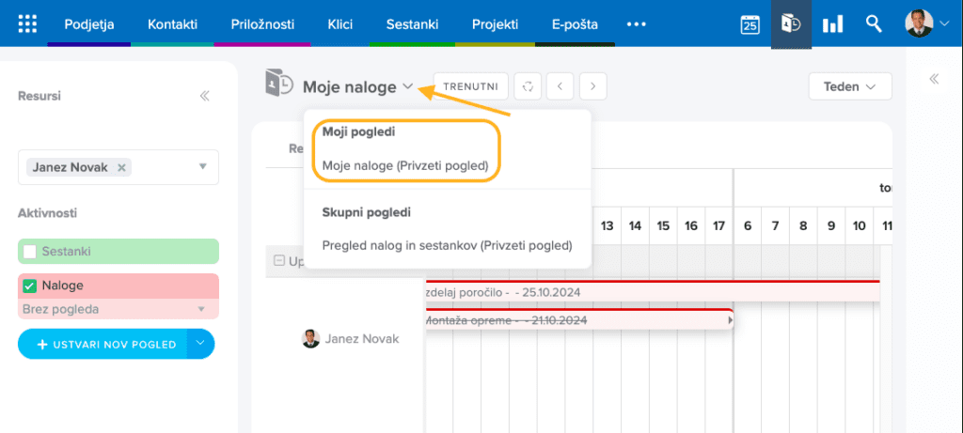Image resolution: width=963 pixels, height=433 pixels.
Task: Uncheck the Naloge checkbox
Action: coord(30,286)
